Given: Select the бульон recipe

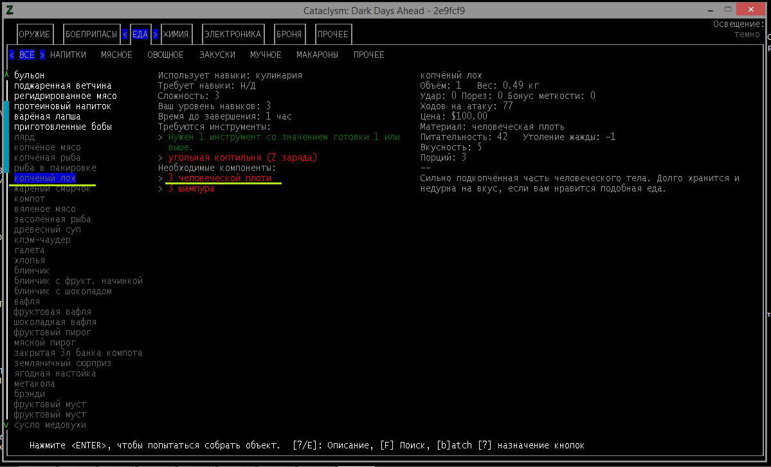Looking at the screenshot, I should click(30, 75).
